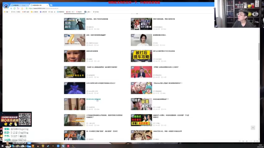The image size is (264, 148).
Task: Open rank 32 thumbnail 审美都咋了
Action: click(141, 104)
